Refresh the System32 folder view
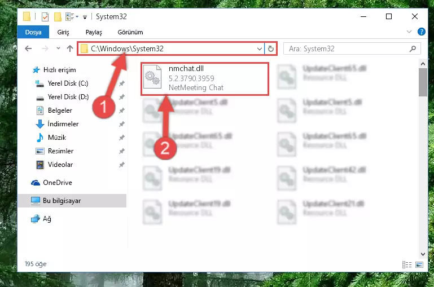This screenshot has width=434, height=287. click(x=271, y=49)
